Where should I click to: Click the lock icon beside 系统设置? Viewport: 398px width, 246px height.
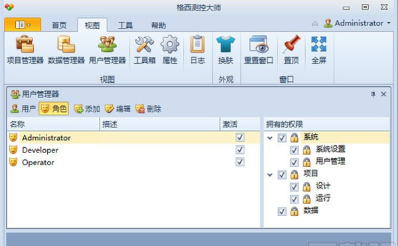click(306, 150)
